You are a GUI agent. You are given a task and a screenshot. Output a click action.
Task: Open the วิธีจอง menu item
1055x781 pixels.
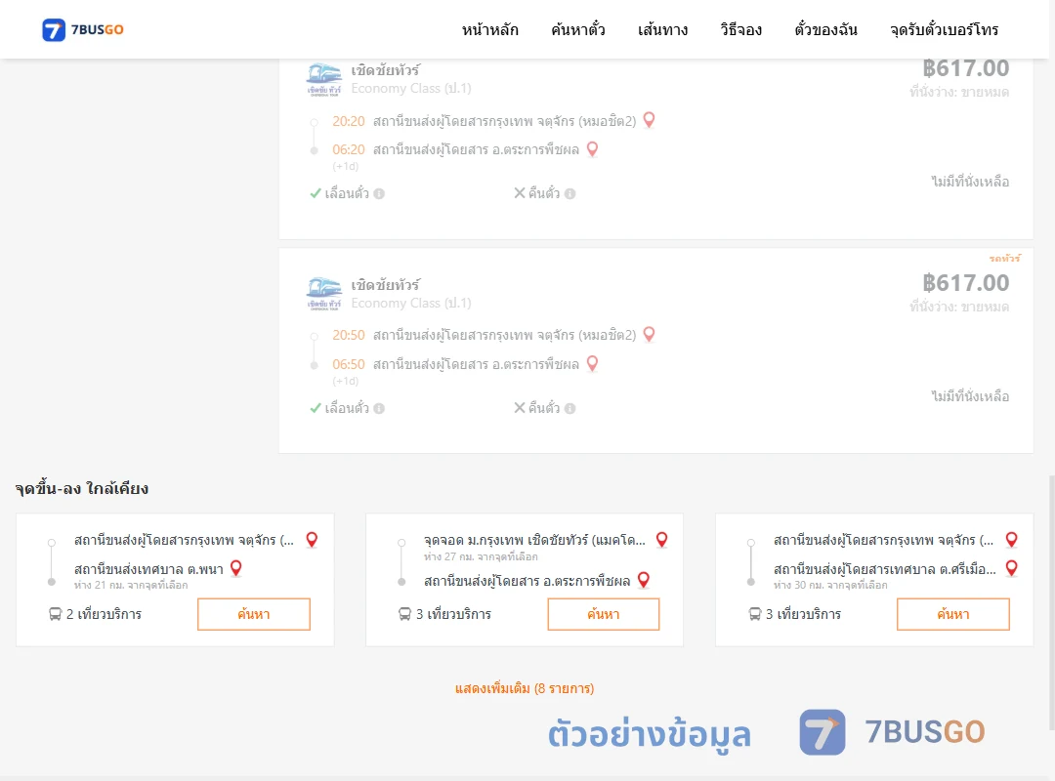(740, 29)
